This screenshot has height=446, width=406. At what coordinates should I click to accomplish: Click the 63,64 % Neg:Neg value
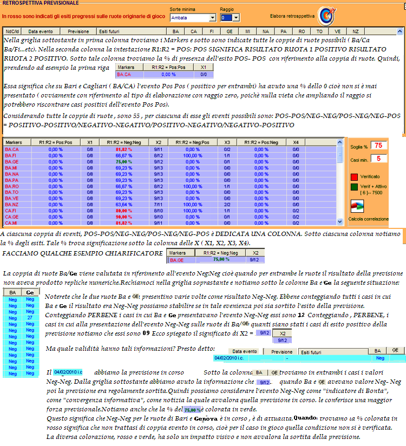tap(124, 205)
